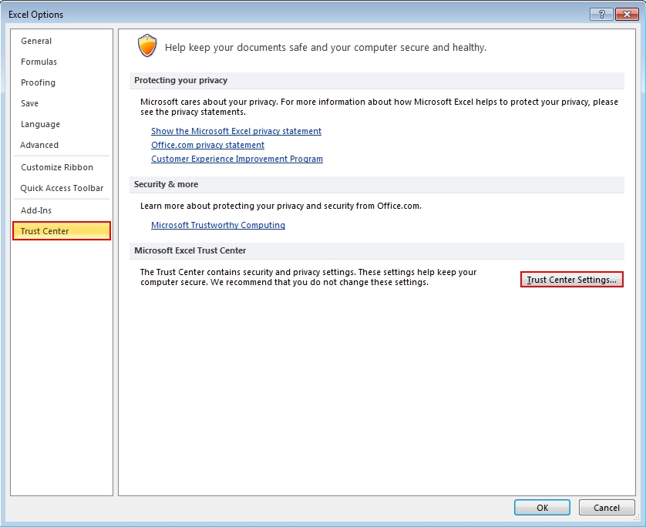Open the General options category

pos(36,41)
